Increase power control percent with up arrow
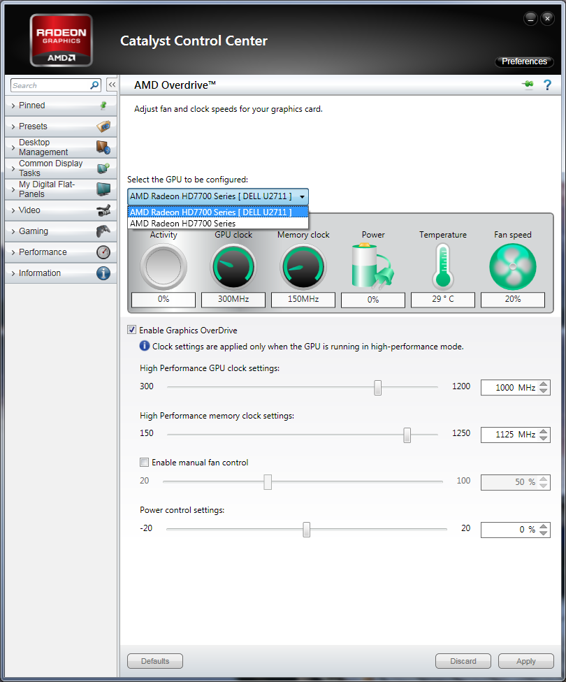Viewport: 566px width, 682px height. coord(544,526)
